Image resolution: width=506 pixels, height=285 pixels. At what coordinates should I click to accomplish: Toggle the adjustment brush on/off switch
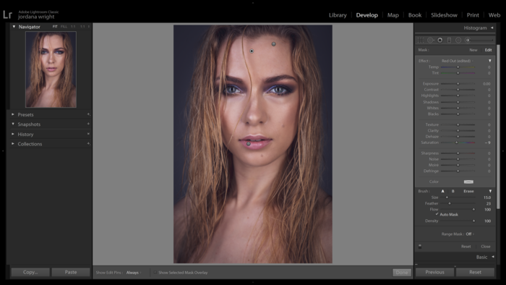[x=420, y=246]
